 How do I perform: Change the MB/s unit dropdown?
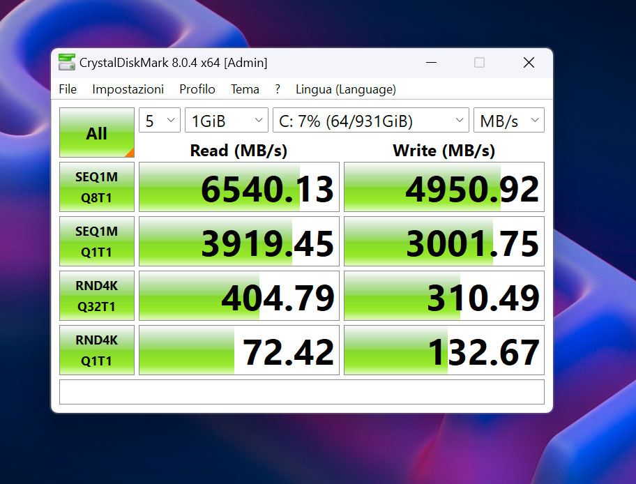pyautogui.click(x=509, y=120)
